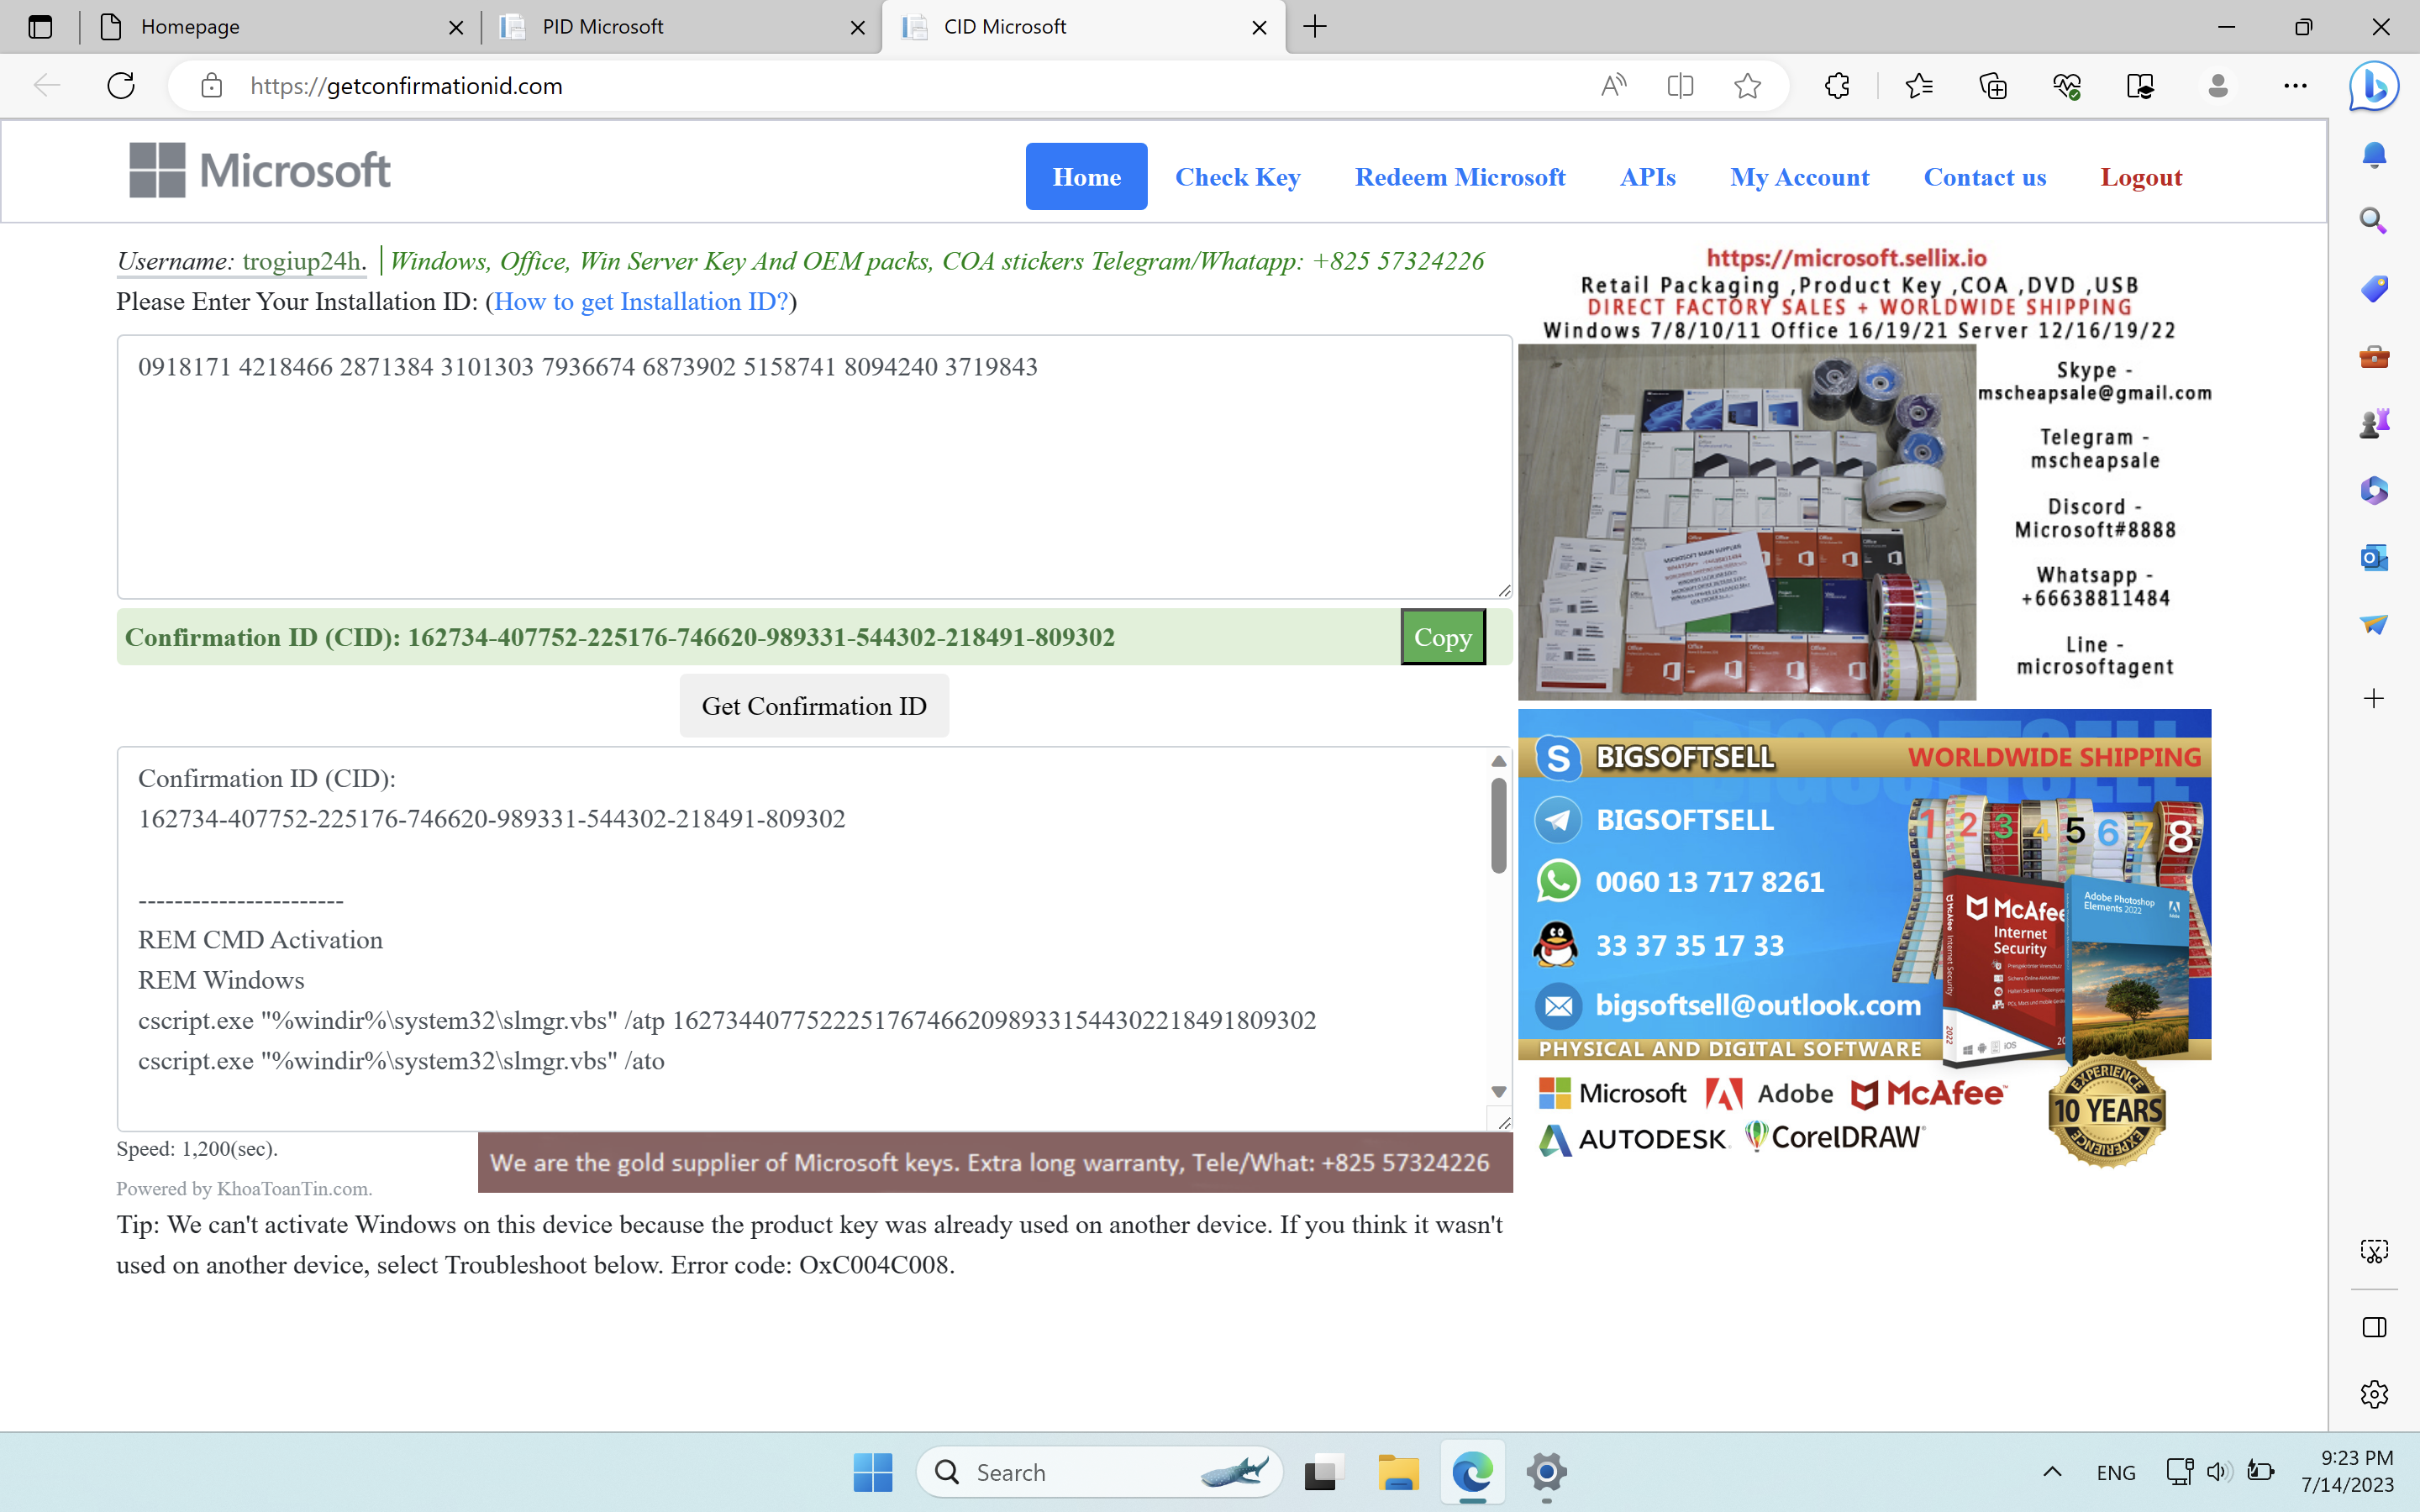
Task: Click the green Copy button
Action: (1442, 637)
